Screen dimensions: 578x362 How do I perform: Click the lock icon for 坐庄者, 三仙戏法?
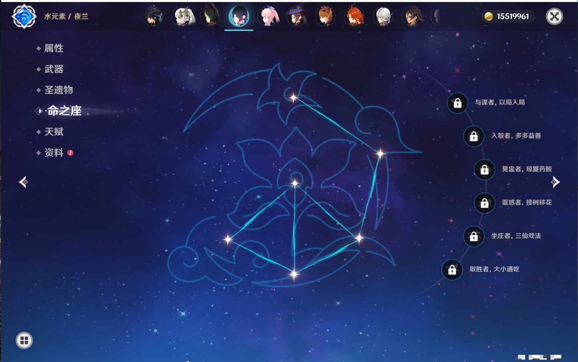point(474,236)
